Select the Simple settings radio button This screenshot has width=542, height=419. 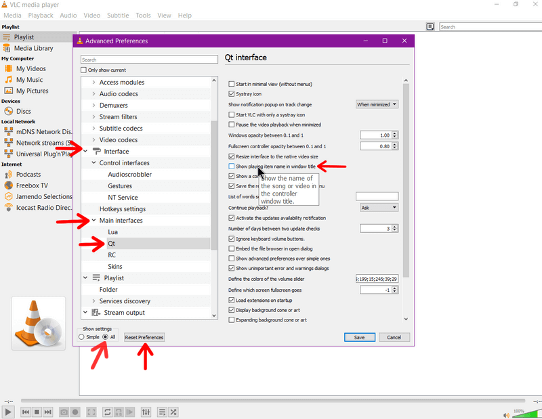81,337
